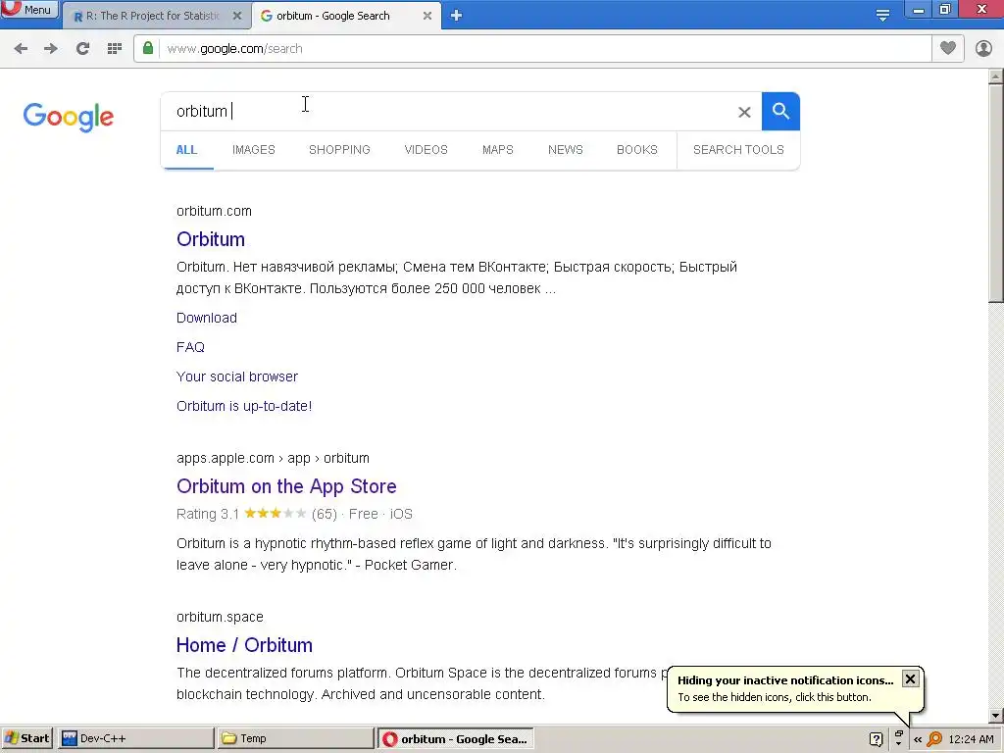Open the user account profile icon

983,48
